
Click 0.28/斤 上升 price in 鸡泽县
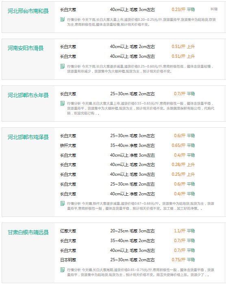pyautogui.click(x=183, y=165)
